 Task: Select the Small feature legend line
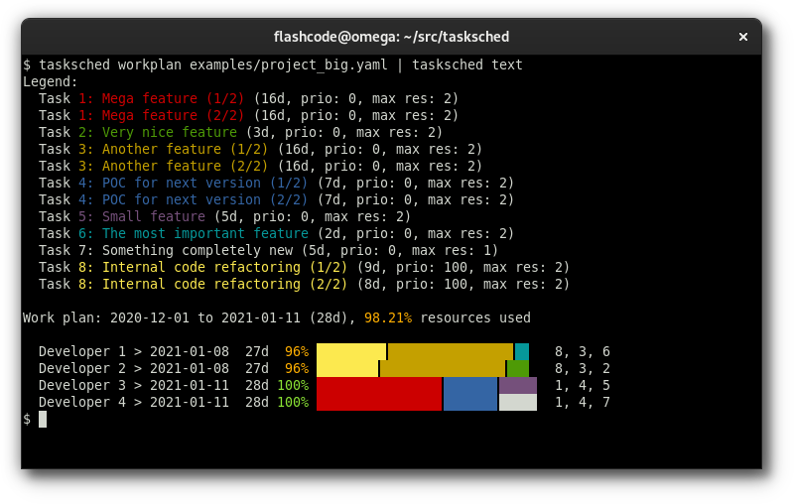[x=224, y=216]
